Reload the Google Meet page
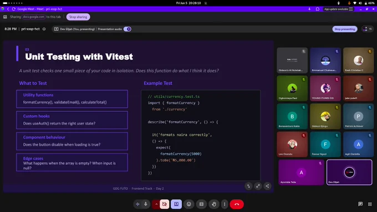 pyautogui.click(x=13, y=9)
